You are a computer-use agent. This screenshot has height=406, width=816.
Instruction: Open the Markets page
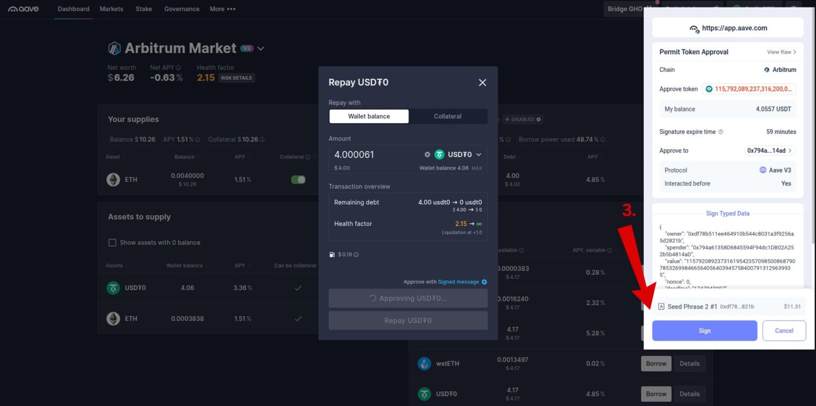coord(112,9)
